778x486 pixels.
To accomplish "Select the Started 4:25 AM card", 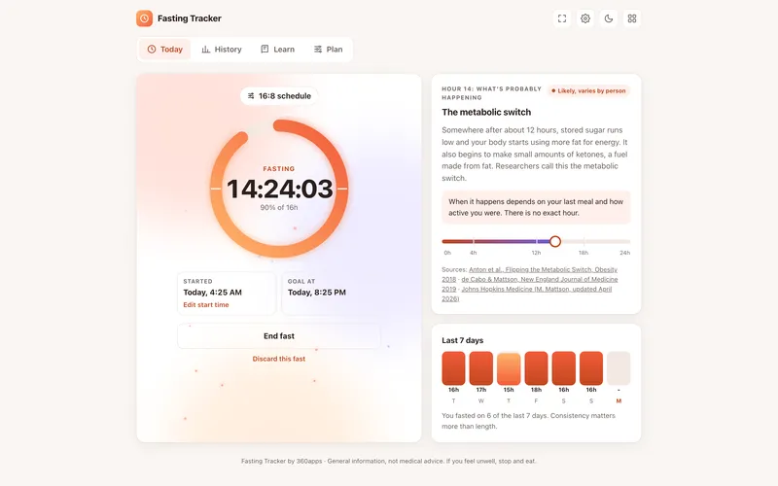I will pyautogui.click(x=227, y=294).
